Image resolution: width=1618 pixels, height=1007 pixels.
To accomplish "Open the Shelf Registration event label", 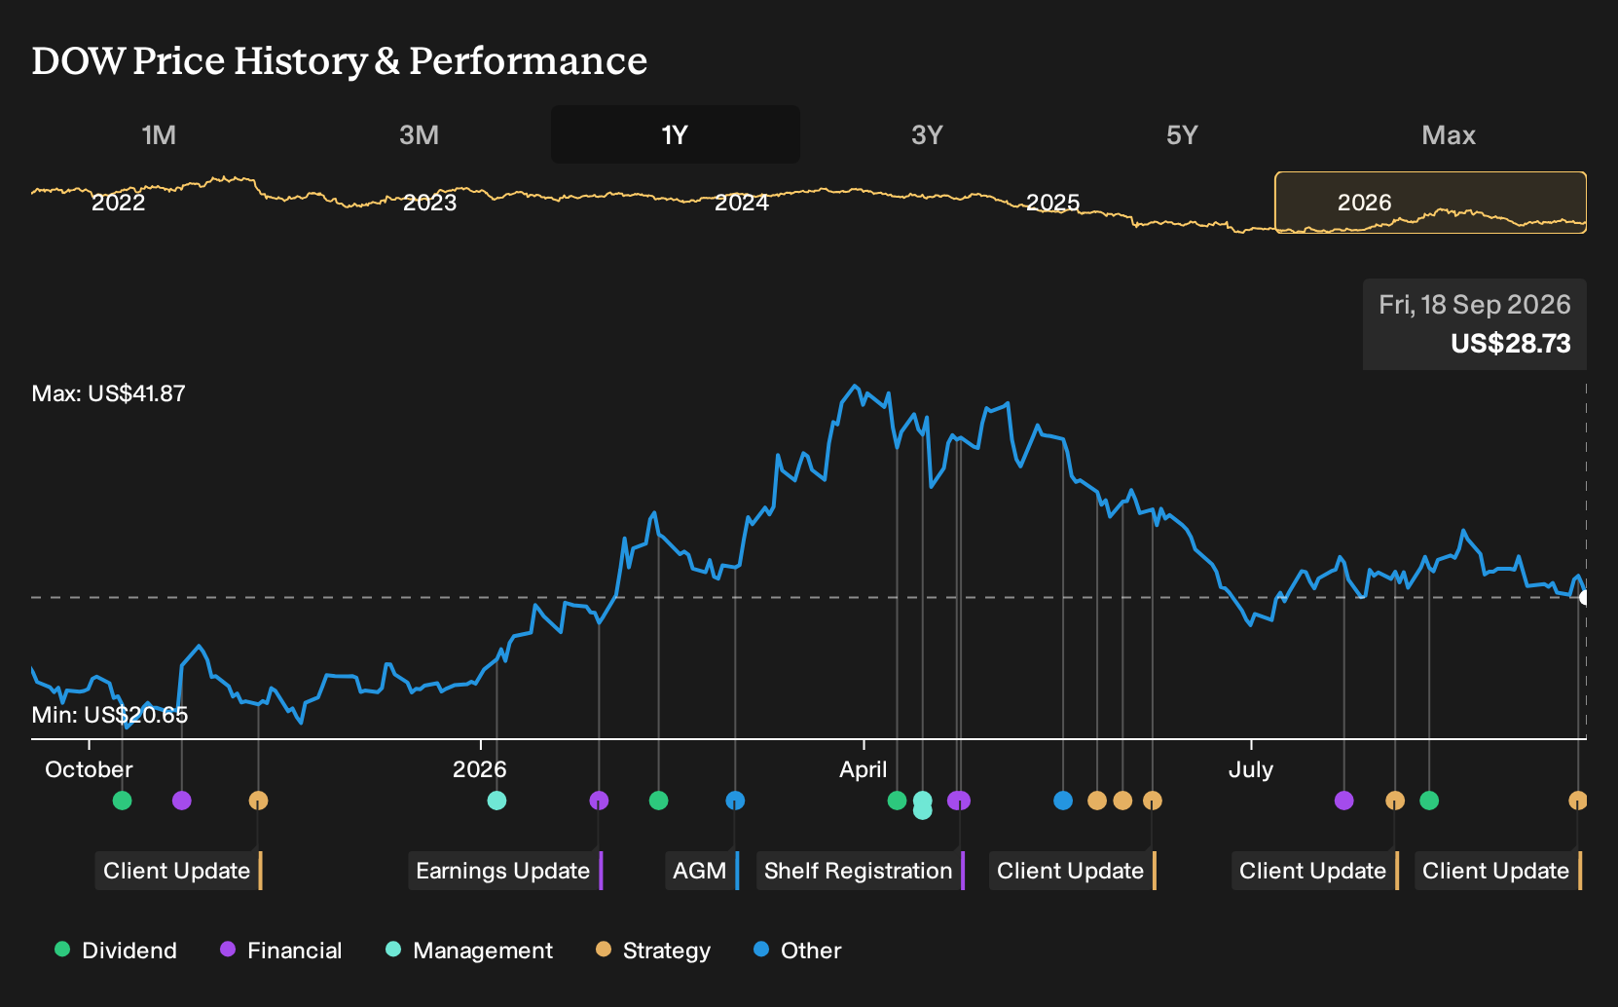I will point(861,871).
